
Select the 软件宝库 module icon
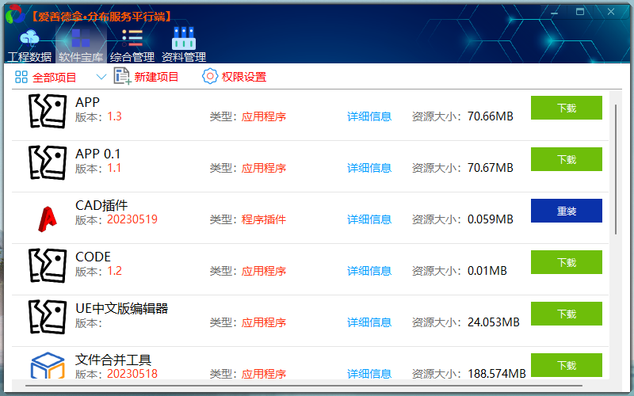pyautogui.click(x=81, y=38)
